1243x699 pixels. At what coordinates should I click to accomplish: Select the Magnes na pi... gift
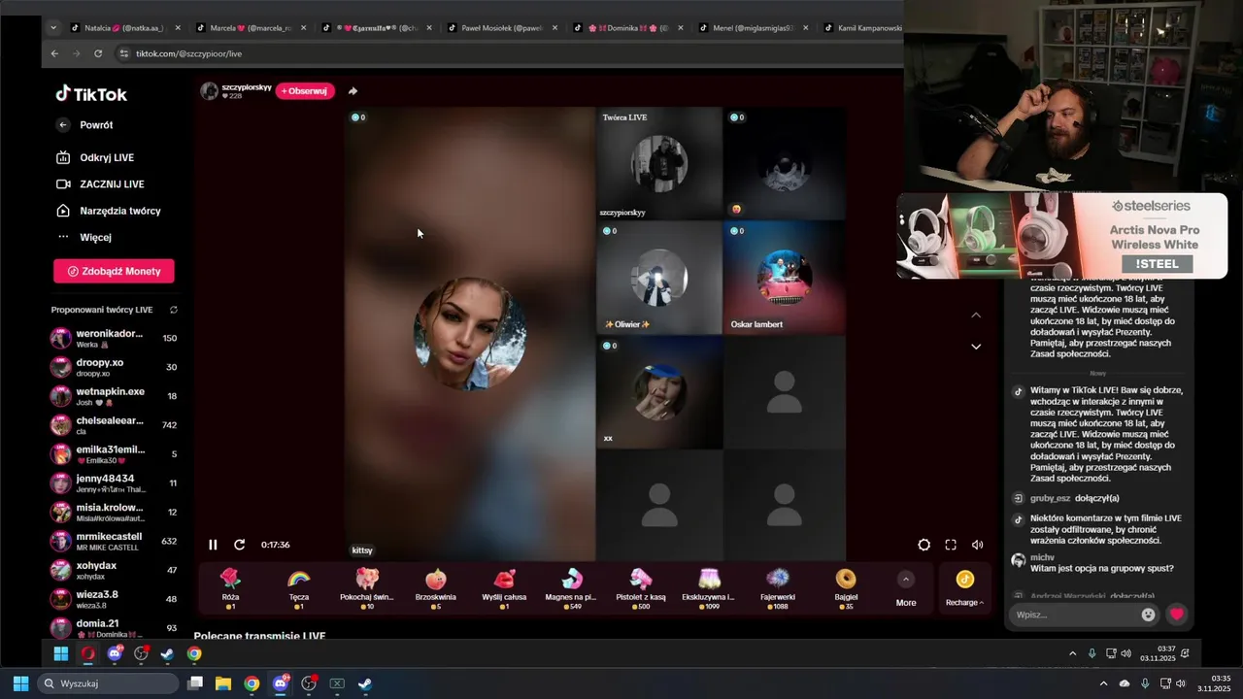coord(571,588)
